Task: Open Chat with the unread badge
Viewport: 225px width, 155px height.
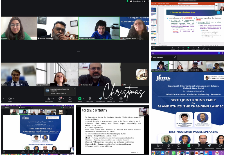Action: (x=60, y=99)
